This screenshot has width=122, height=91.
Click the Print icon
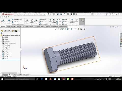(x=61, y=14)
